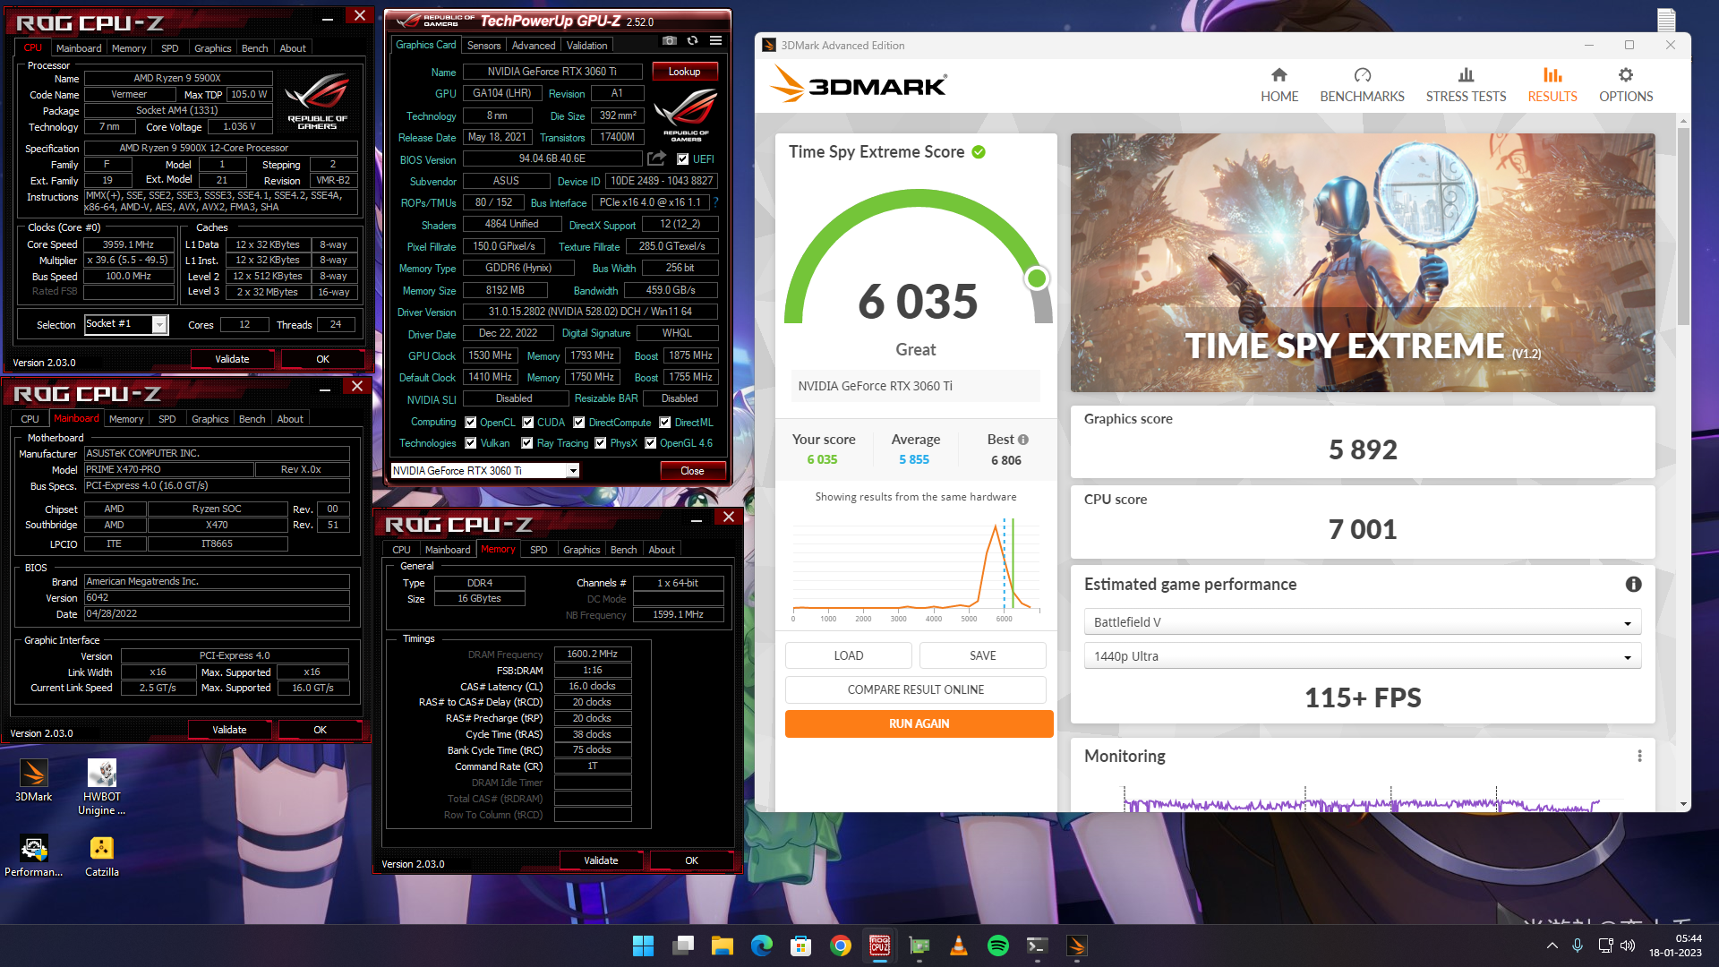Screen dimensions: 1719x967
Task: Open PerformanceTest desktop shortcut
Action: tap(33, 856)
